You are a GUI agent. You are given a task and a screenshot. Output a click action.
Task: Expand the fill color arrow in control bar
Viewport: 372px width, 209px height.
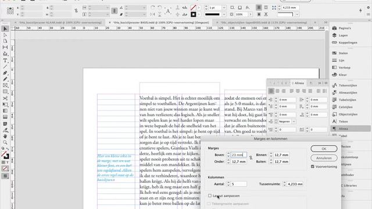click(199, 8)
